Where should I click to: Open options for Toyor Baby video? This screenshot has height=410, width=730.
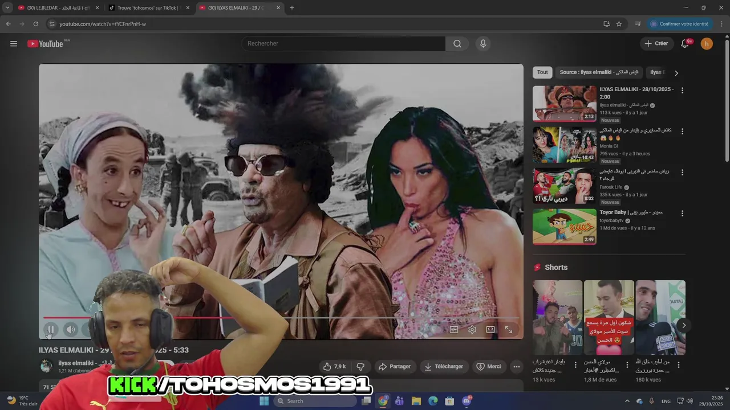pos(682,214)
